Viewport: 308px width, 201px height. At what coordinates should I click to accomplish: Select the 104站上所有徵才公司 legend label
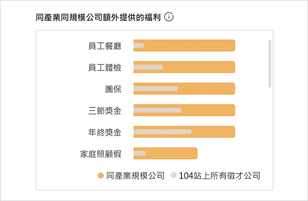[x=219, y=175]
